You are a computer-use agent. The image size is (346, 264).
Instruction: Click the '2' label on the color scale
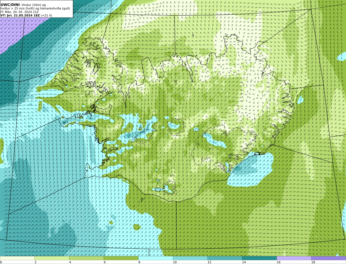pyautogui.click(x=35, y=262)
